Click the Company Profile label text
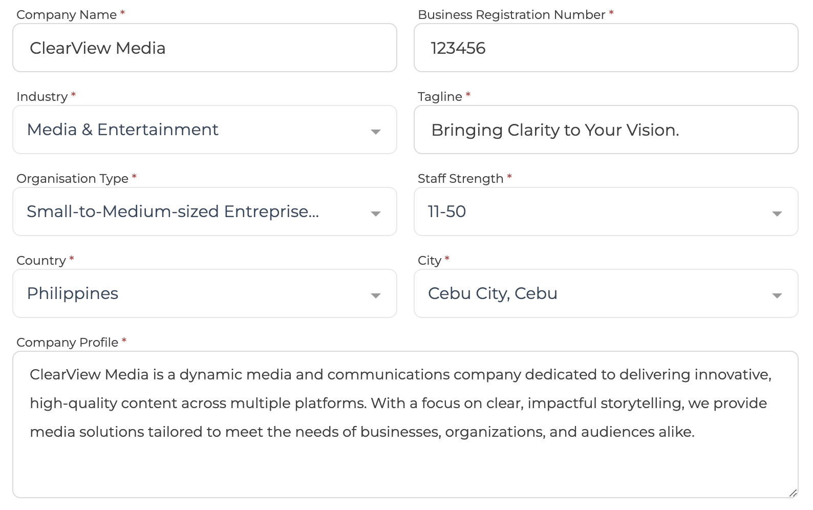The height and width of the screenshot is (510, 813). pyautogui.click(x=67, y=343)
